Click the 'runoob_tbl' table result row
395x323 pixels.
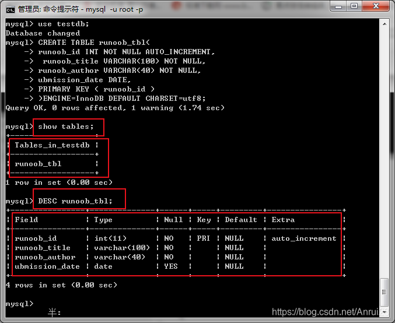coord(38,164)
